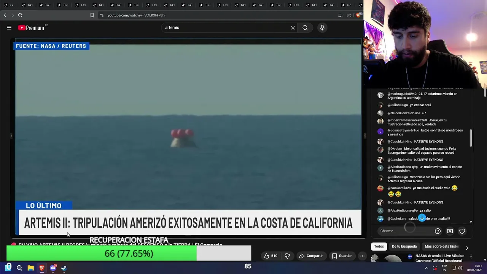Dislike the video with thumbs-down
Screen dimensions: 487x274
point(287,256)
